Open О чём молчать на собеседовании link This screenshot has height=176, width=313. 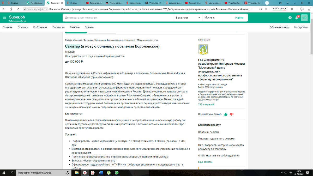coord(219,156)
